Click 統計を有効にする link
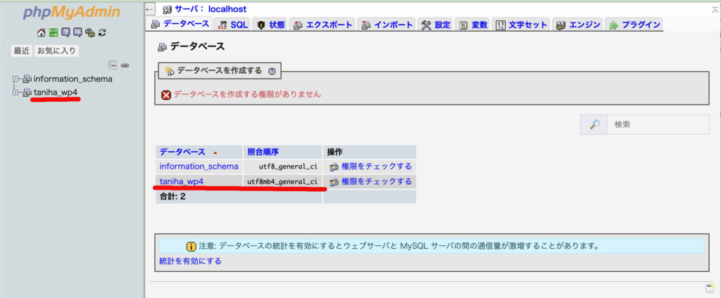 pos(190,261)
